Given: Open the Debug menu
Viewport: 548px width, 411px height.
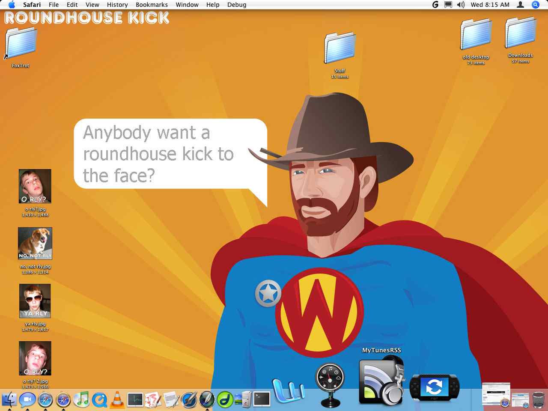Looking at the screenshot, I should point(237,5).
